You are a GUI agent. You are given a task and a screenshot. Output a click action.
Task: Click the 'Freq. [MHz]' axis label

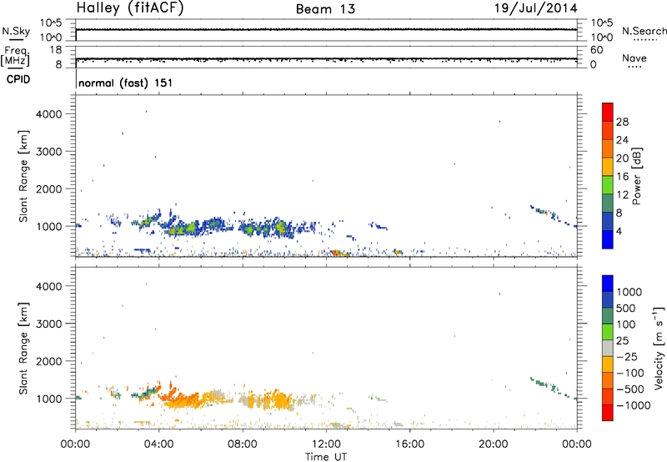pyautogui.click(x=15, y=56)
